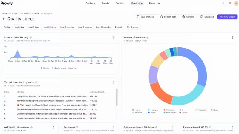Click help icon next to AVE Quality Street total
The image size is (239, 134).
[x=32, y=127]
